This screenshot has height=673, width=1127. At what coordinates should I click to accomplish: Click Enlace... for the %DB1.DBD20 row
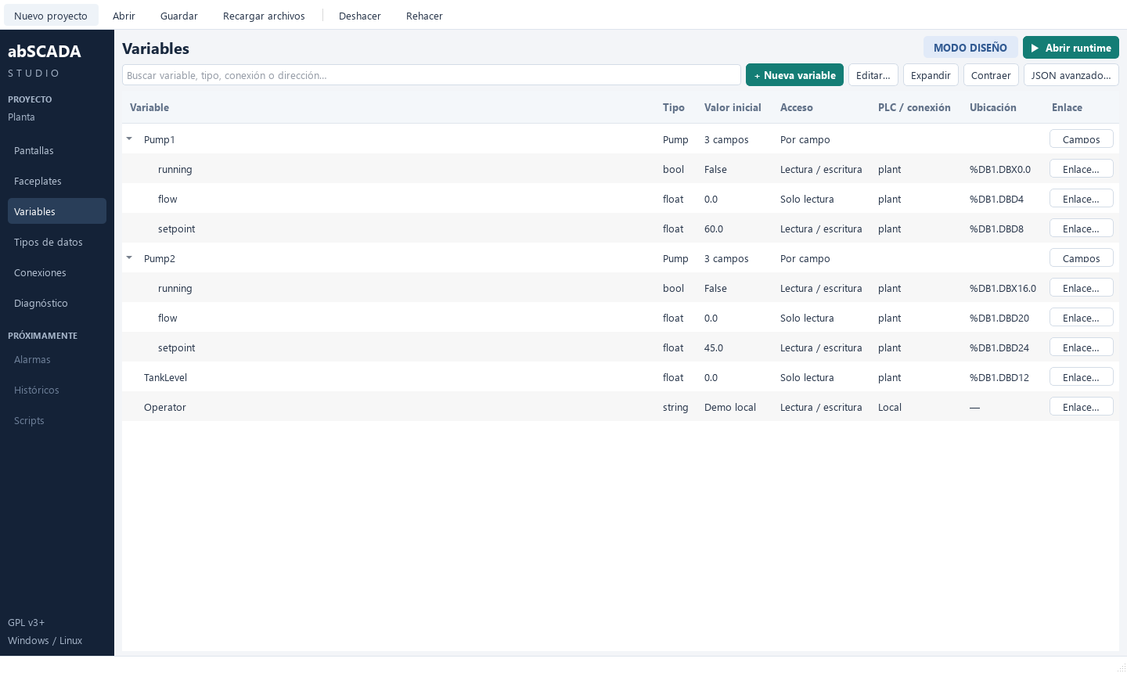tap(1082, 318)
